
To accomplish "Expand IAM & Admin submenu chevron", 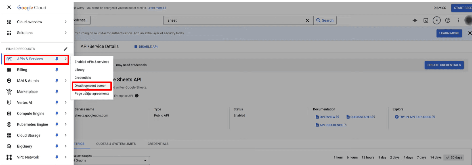I will (66, 81).
